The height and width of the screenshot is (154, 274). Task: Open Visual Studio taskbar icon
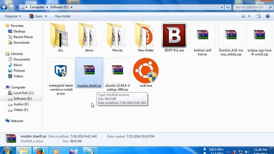click(x=73, y=151)
